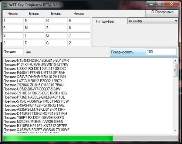The image size is (182, 144).
Task: Click the WFT Key Originator title bar icon
Action: 5,5
